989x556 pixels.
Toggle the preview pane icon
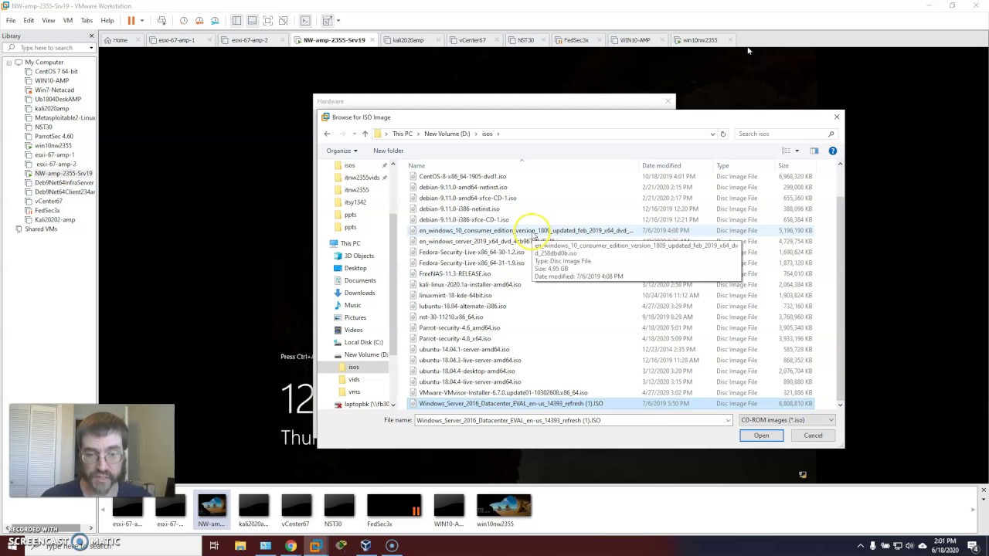[814, 151]
